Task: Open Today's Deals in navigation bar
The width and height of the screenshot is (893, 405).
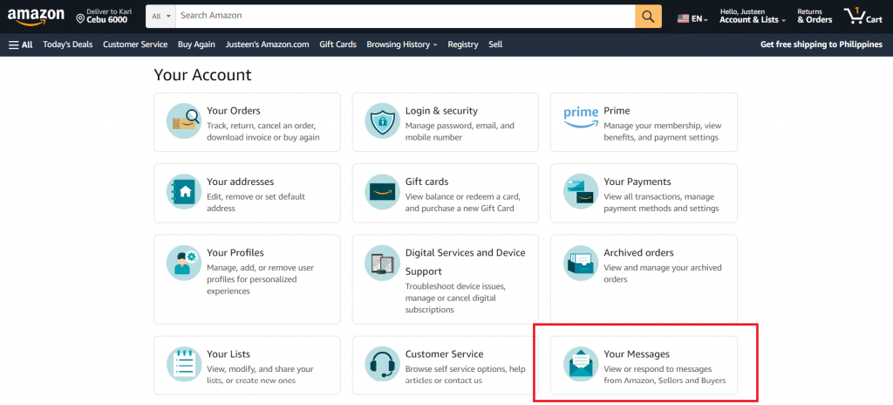Action: pyautogui.click(x=68, y=45)
